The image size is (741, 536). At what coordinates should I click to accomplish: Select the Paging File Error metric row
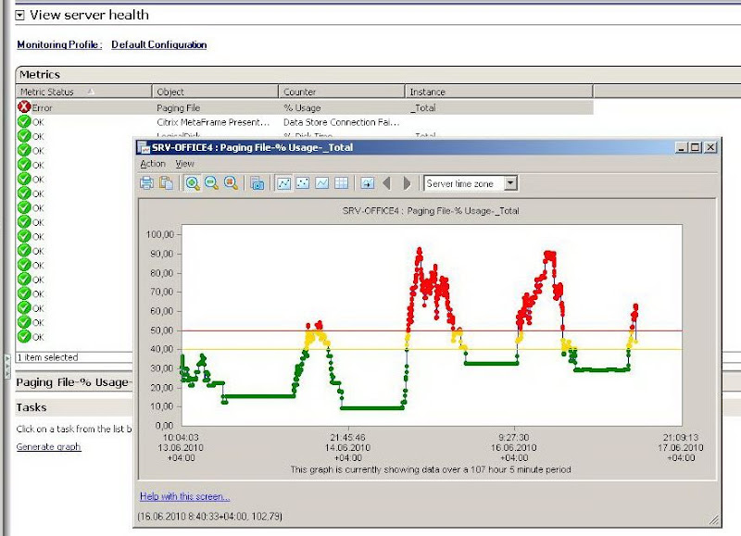pyautogui.click(x=185, y=107)
